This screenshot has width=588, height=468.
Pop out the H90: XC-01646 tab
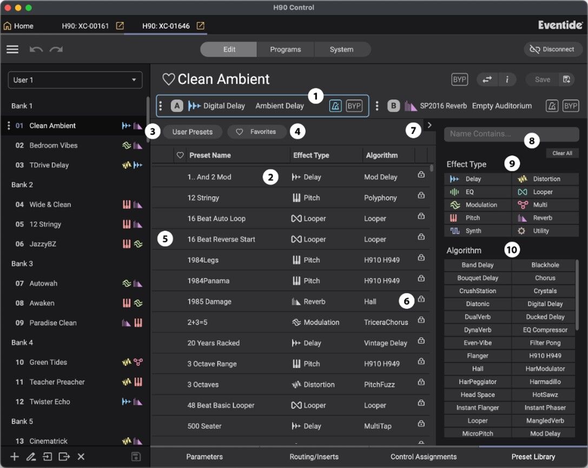pos(201,25)
